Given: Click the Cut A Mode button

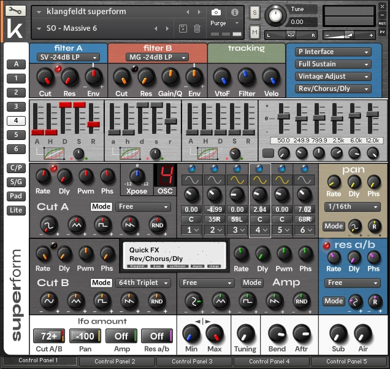Looking at the screenshot, I should [101, 207].
